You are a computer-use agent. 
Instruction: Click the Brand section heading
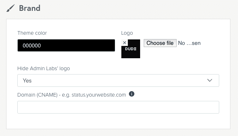[30, 8]
